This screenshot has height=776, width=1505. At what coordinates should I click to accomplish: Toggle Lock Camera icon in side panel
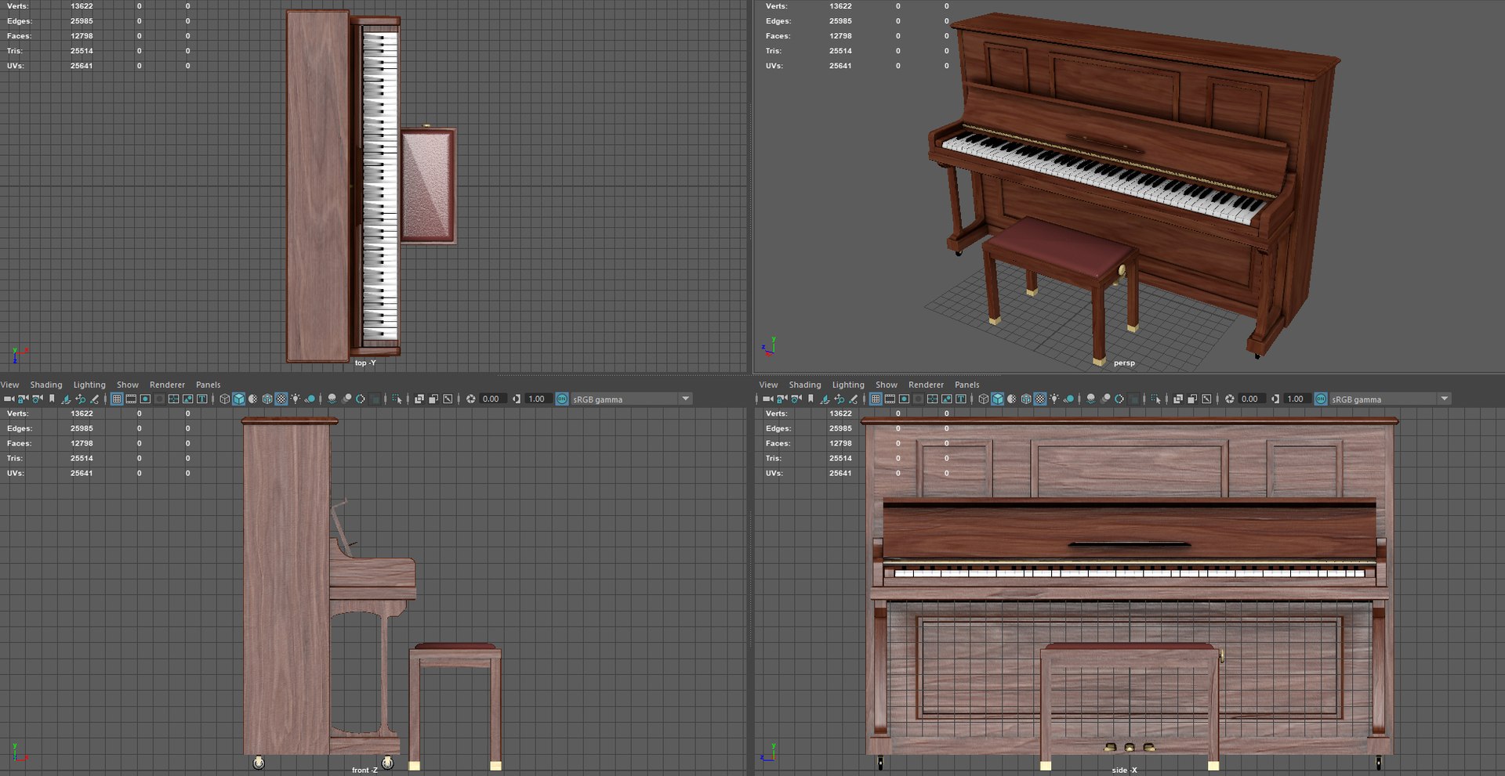[782, 399]
